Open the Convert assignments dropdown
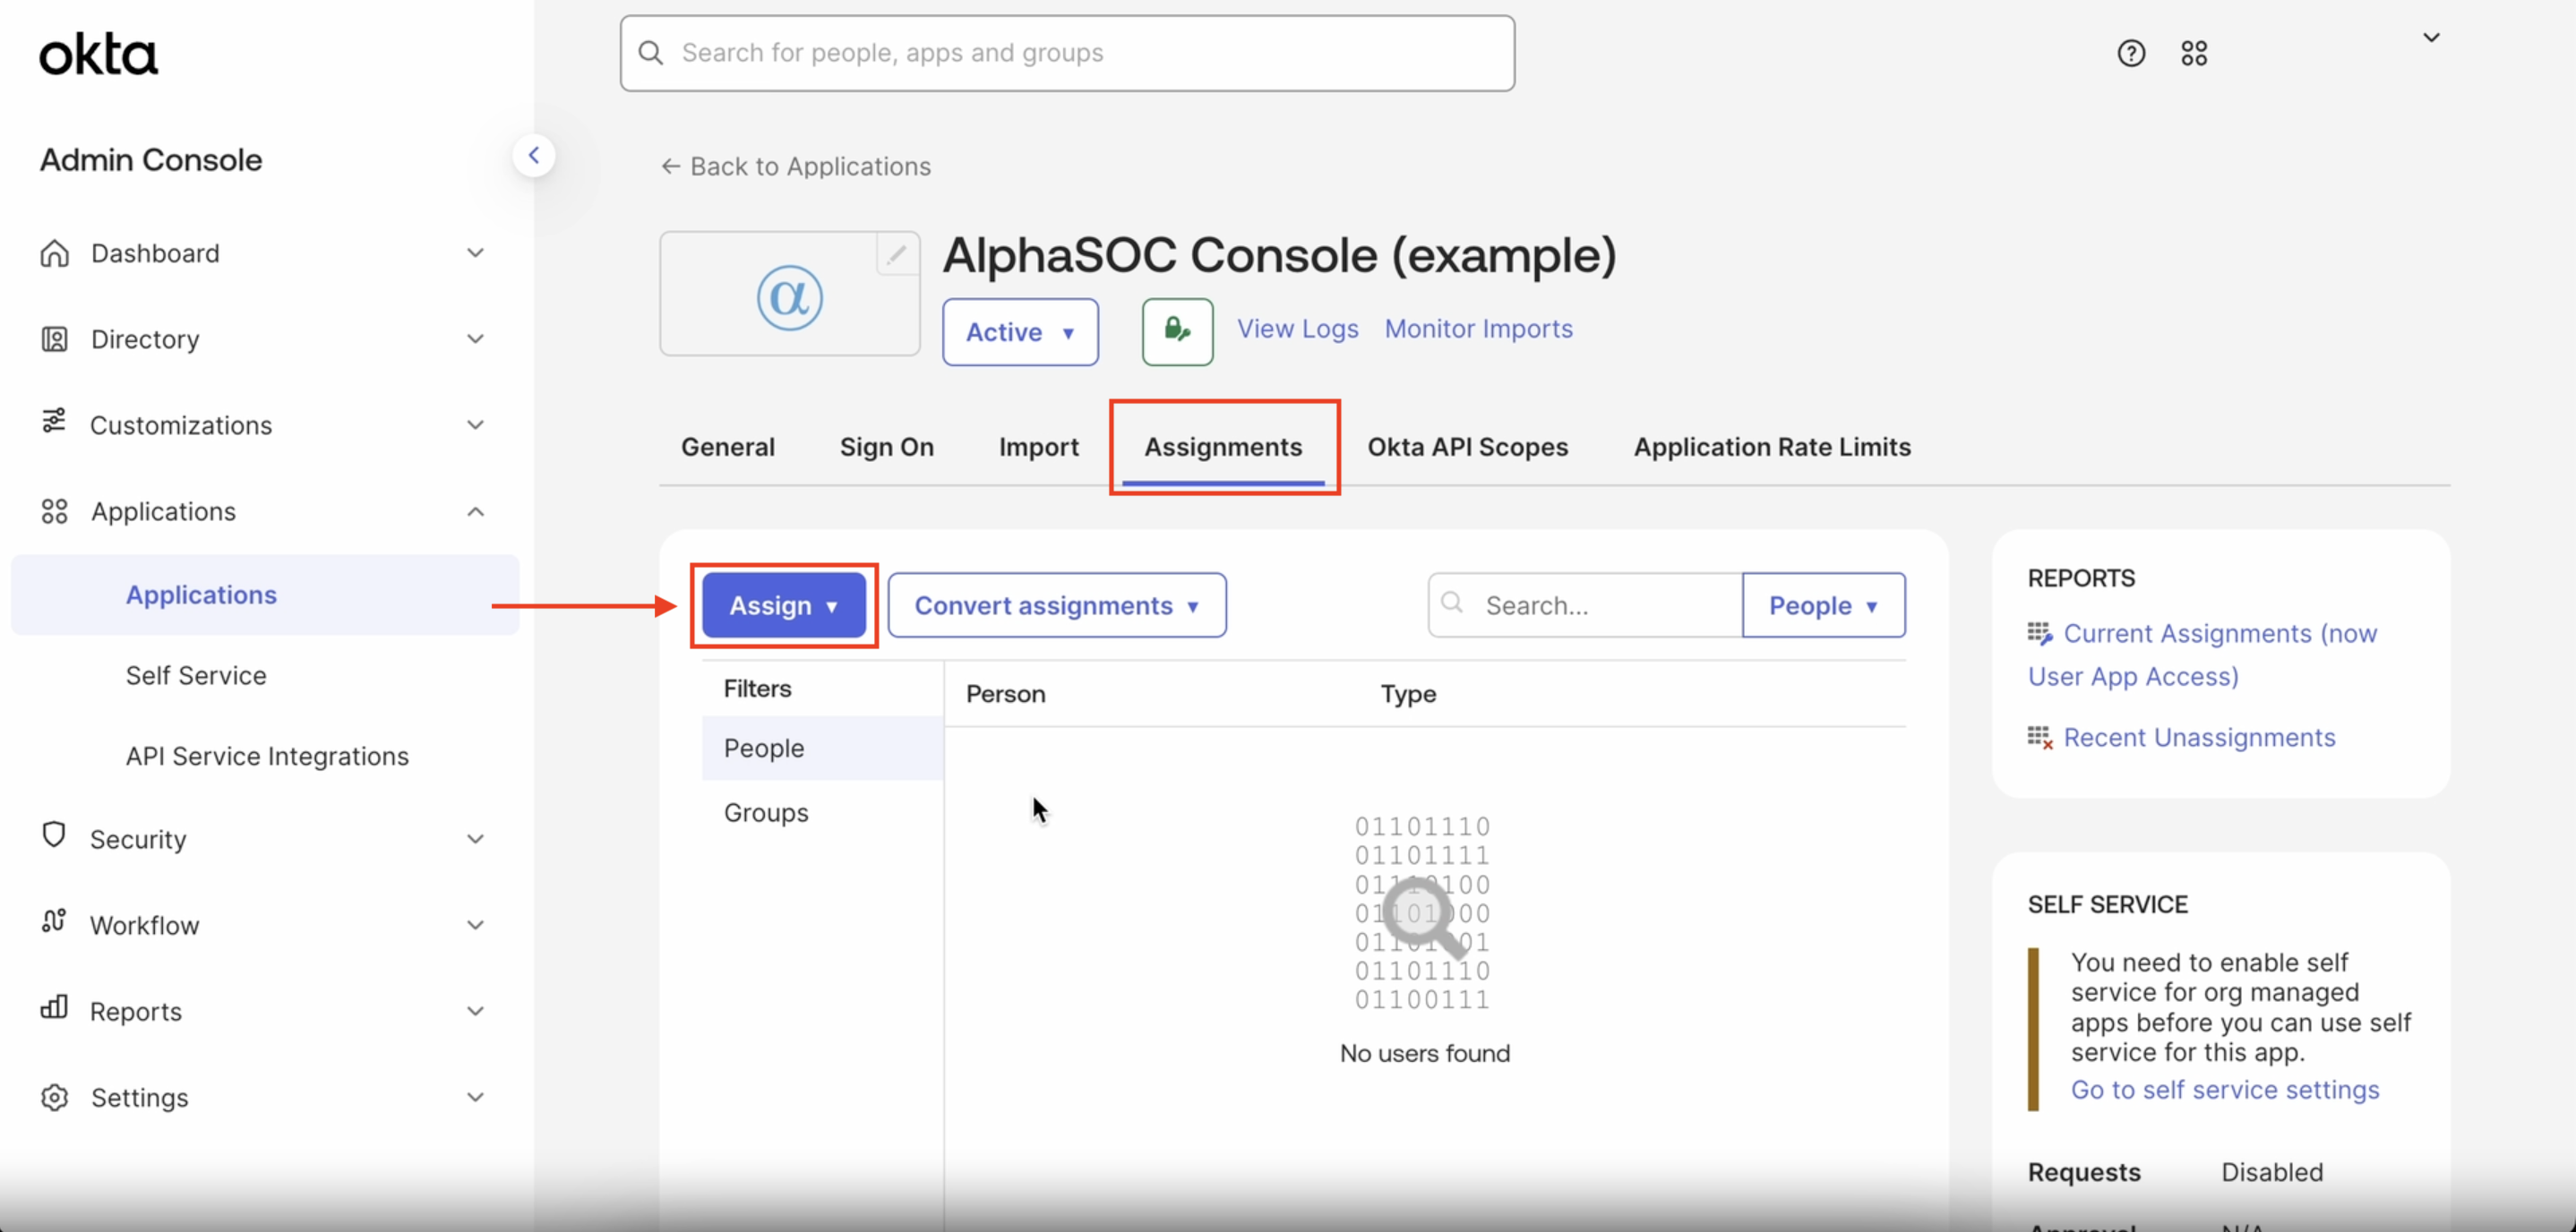The image size is (2576, 1232). coord(1056,605)
